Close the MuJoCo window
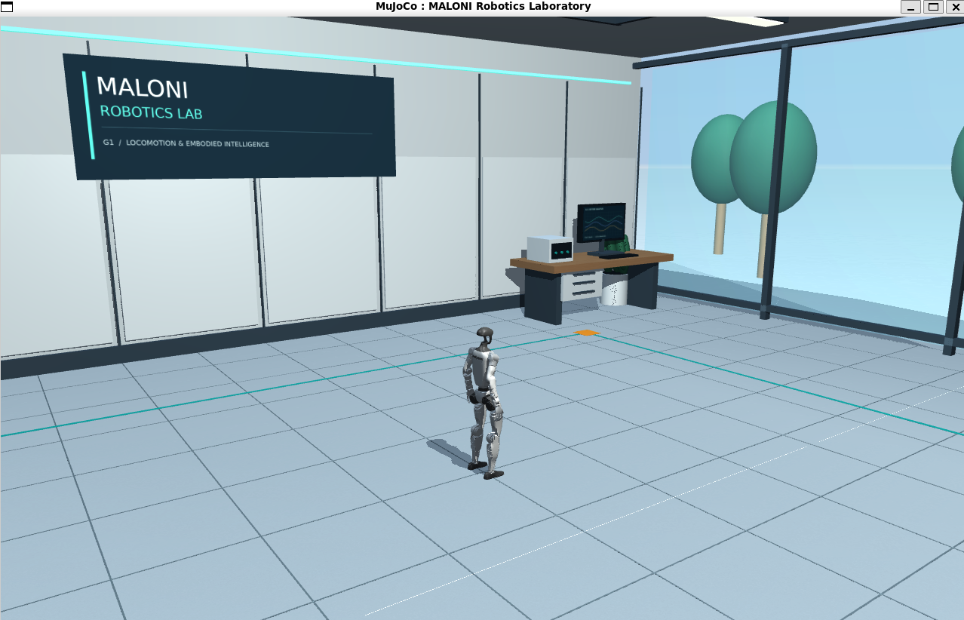Screen dimensions: 964x620 (954, 6)
